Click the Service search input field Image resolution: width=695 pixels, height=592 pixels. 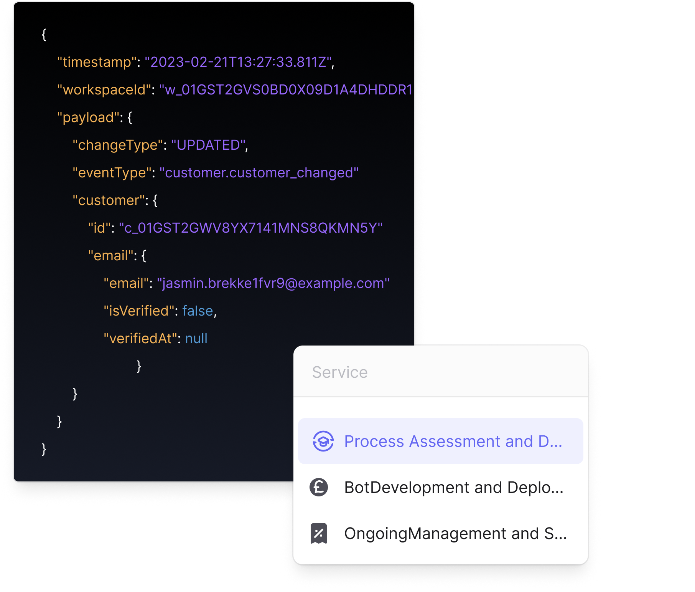click(440, 372)
